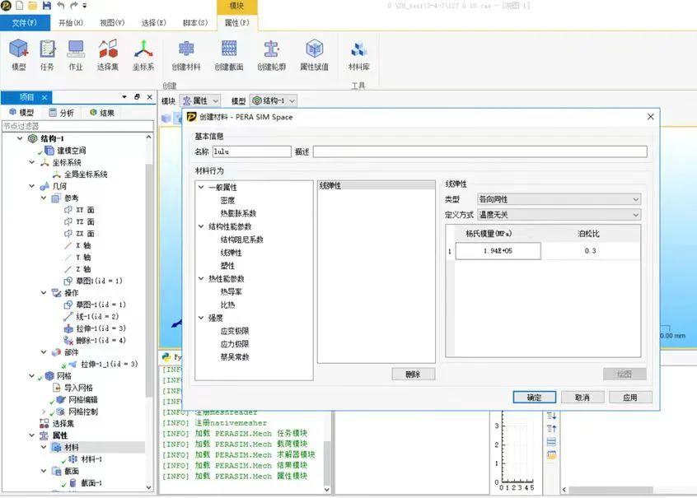The height and width of the screenshot is (498, 697).
Task: Select the 坐标系 ribbon icon
Action: pos(143,55)
